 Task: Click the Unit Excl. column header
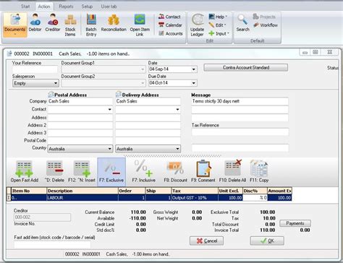(x=230, y=191)
